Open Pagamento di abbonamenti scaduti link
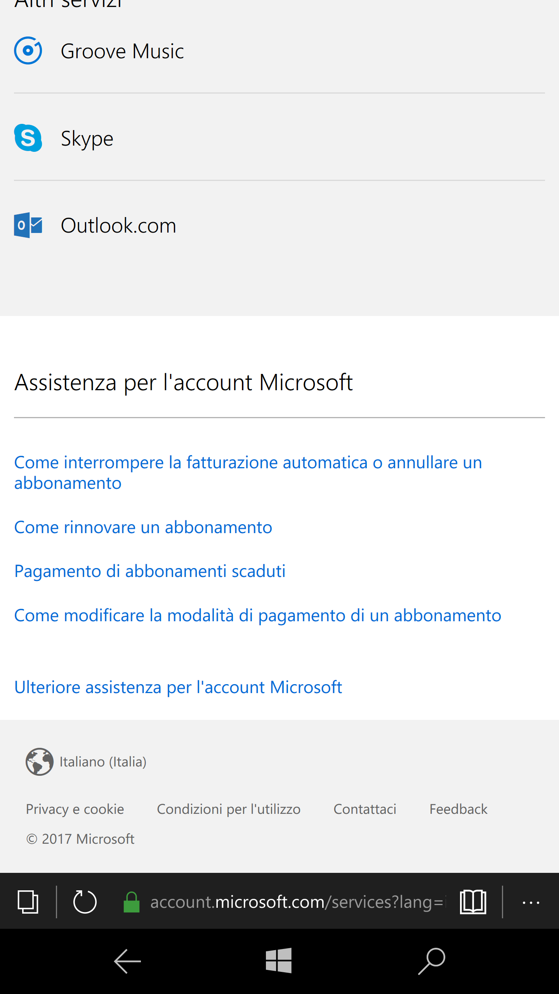This screenshot has height=994, width=559. (150, 571)
